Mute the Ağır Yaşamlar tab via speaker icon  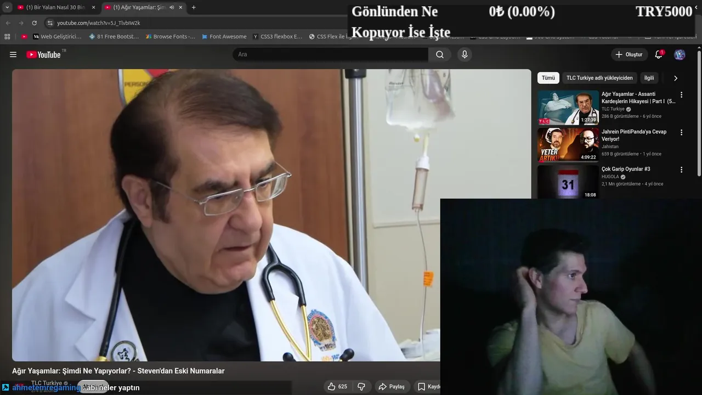pyautogui.click(x=172, y=7)
